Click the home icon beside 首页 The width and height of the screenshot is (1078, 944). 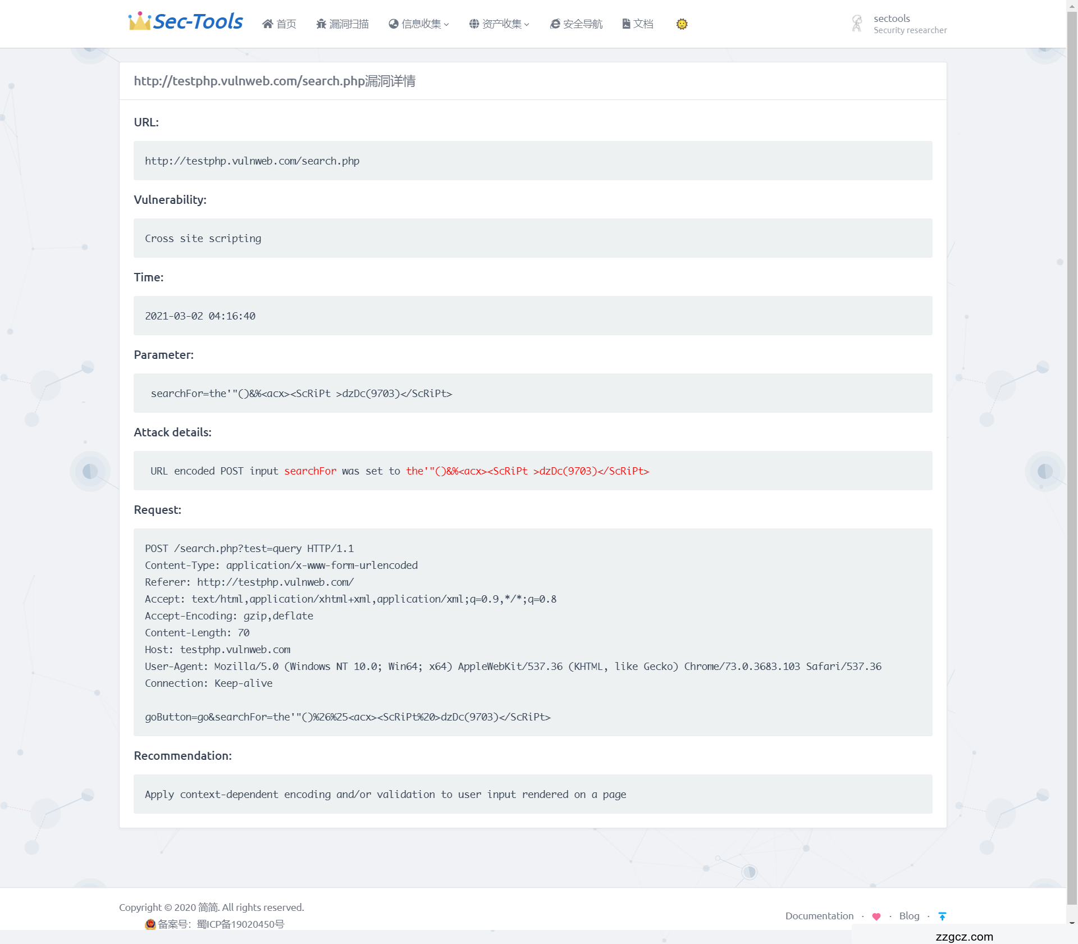click(268, 24)
